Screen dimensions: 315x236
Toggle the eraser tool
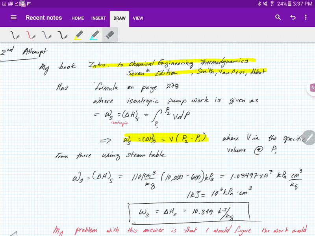(x=110, y=35)
